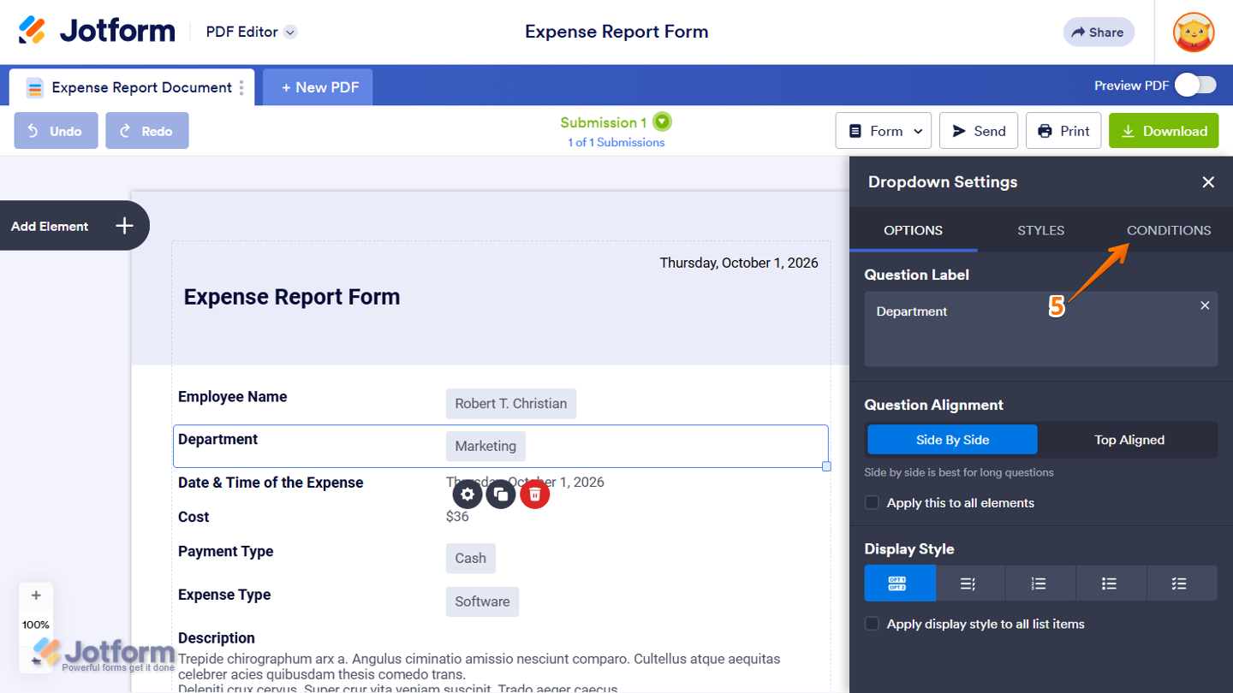Click the Print button

(1063, 131)
